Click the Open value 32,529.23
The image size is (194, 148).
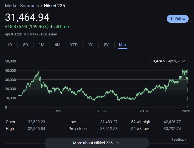pyautogui.click(x=37, y=122)
